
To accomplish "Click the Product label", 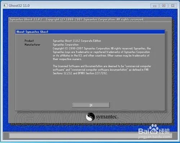I will [x=29, y=41].
